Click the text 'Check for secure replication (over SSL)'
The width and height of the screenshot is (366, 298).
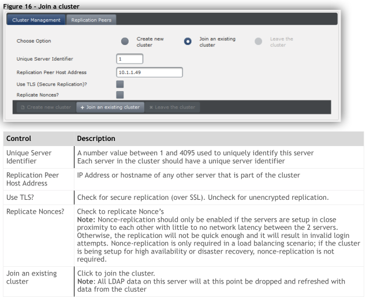(141, 198)
